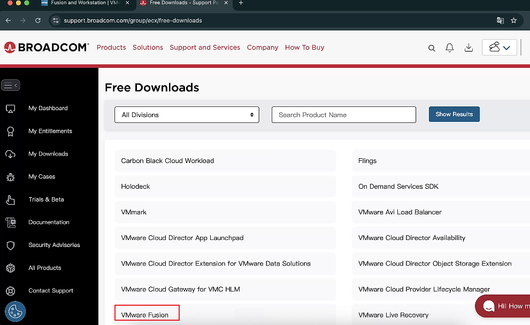The width and height of the screenshot is (530, 325).
Task: Expand the Flings product row
Action: (x=441, y=161)
